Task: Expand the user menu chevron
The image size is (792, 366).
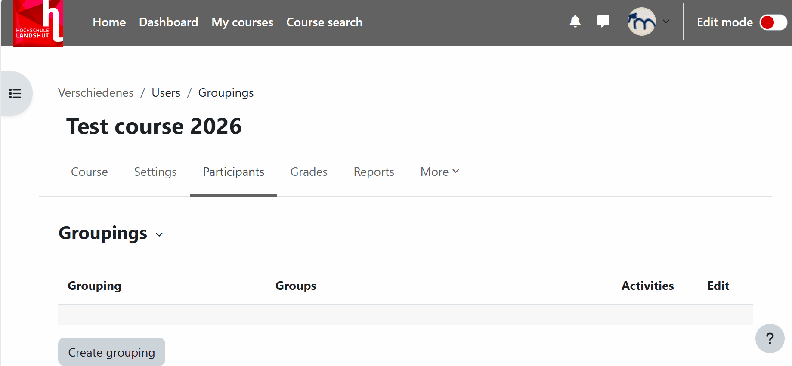Action: (666, 22)
